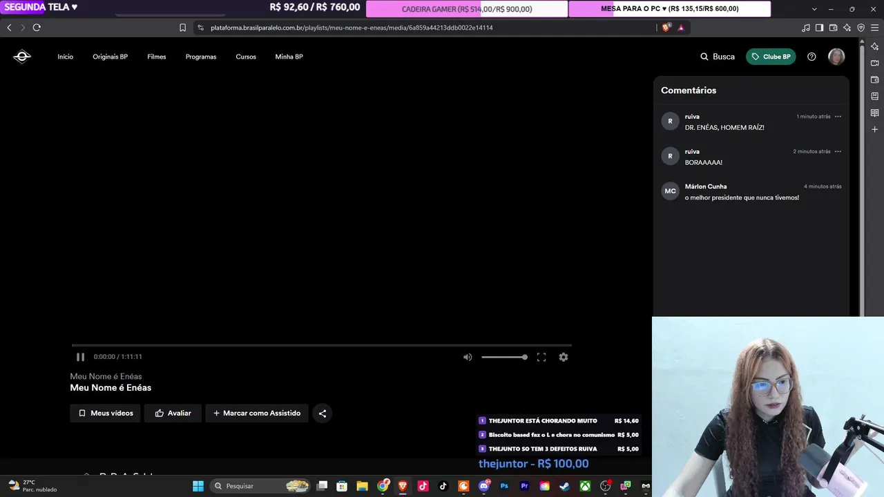Open options for 'DR. ENÉAS, HOMEM RAÍZ!' comment
The height and width of the screenshot is (497, 884).
[x=838, y=117]
